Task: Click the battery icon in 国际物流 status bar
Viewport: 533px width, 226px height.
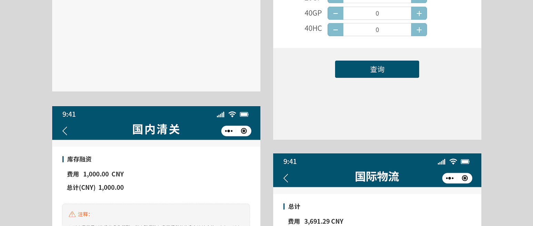Action: point(465,162)
